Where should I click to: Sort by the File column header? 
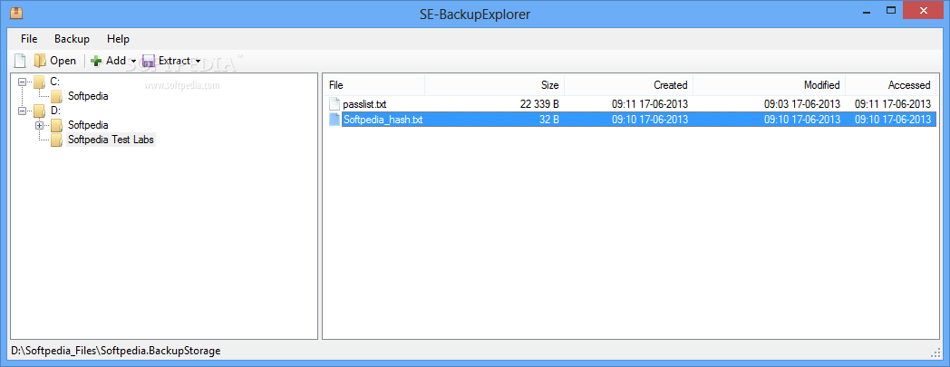tap(373, 85)
